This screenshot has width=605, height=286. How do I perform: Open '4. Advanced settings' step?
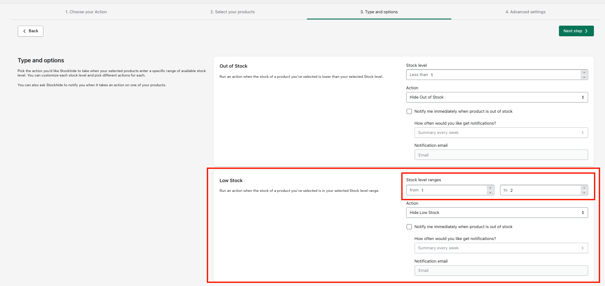[x=525, y=12]
